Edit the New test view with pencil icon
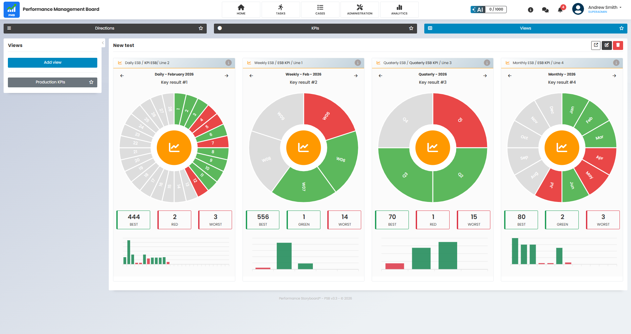The width and height of the screenshot is (631, 334). click(x=607, y=45)
